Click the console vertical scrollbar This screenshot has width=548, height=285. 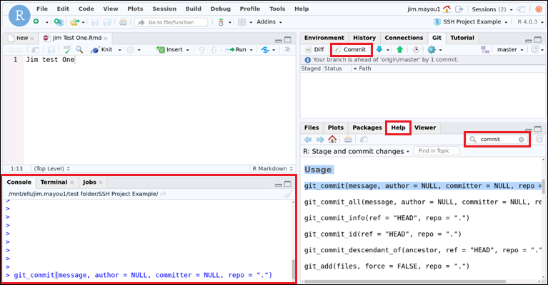293,269
